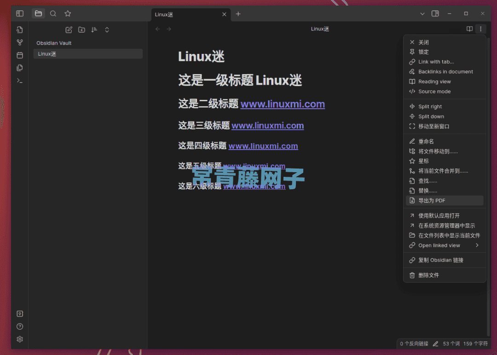Click the Obsidian Vault title
The height and width of the screenshot is (355, 497).
click(x=54, y=43)
